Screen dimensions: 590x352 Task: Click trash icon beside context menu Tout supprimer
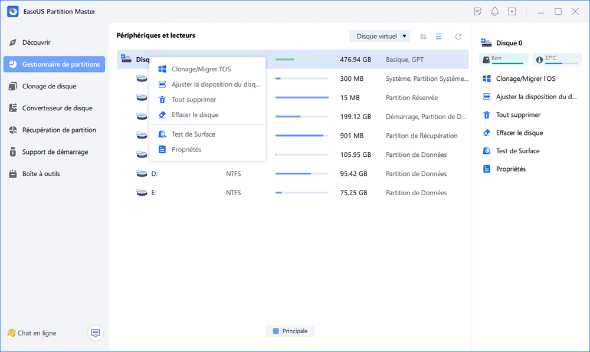click(162, 100)
